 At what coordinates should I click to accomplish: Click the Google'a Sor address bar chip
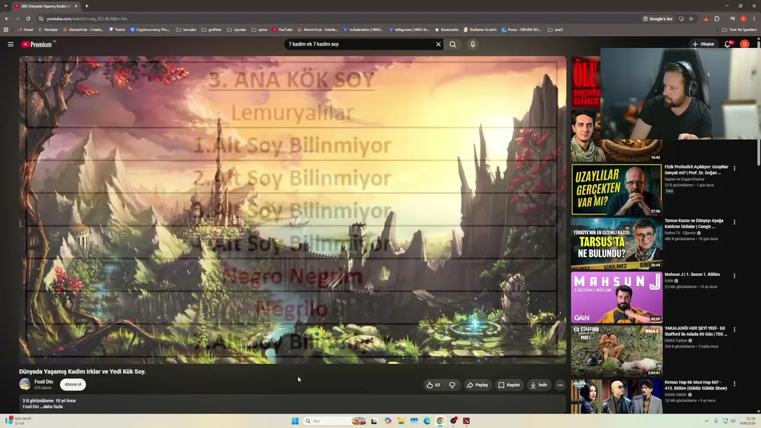[x=658, y=18]
